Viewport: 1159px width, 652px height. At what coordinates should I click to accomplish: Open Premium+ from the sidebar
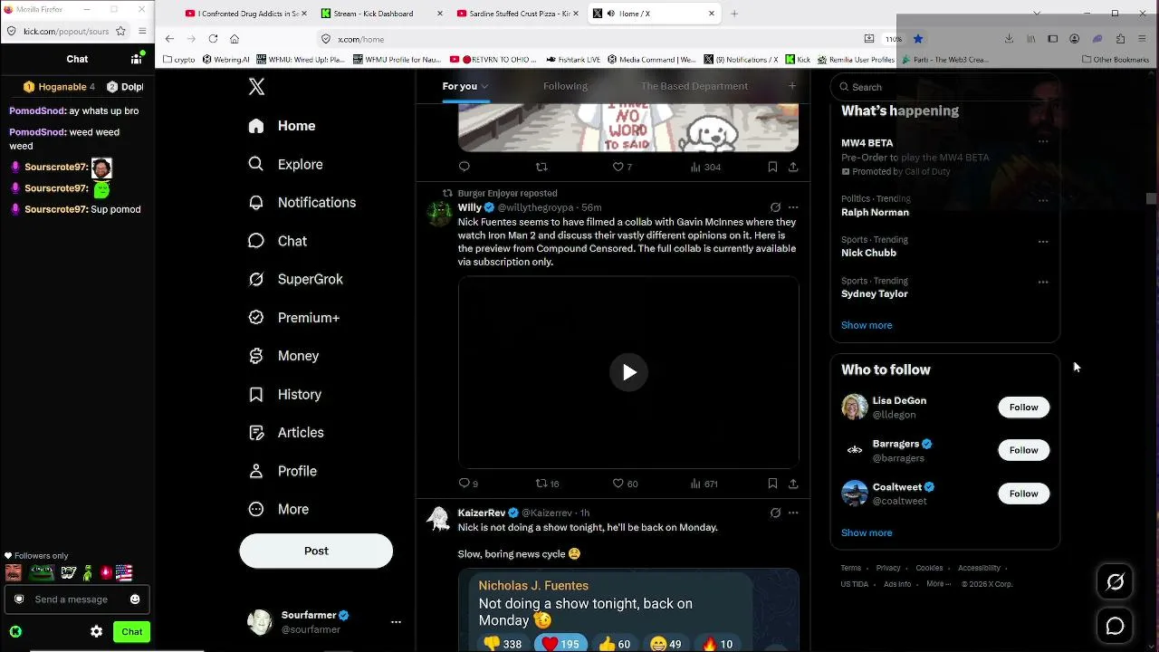[x=294, y=318]
